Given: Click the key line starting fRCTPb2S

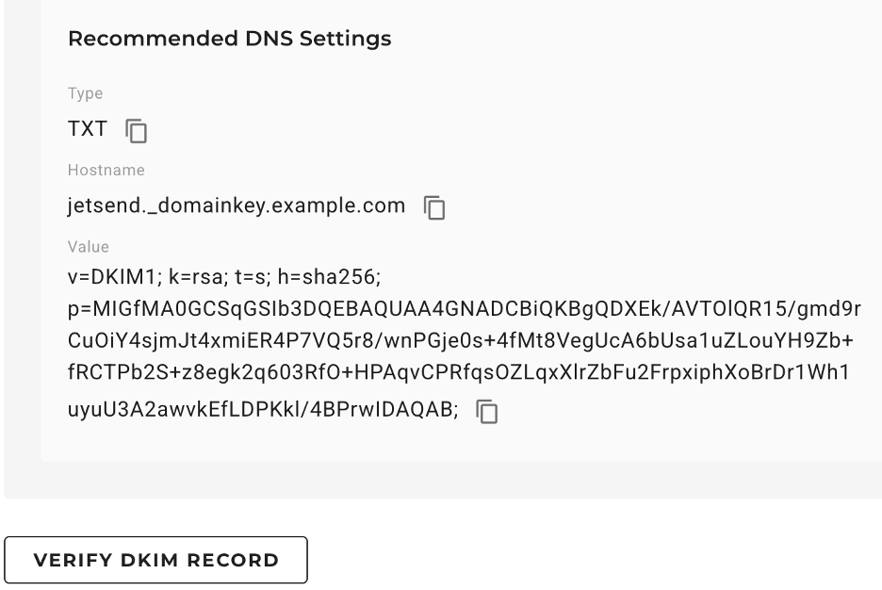Looking at the screenshot, I should (x=459, y=372).
